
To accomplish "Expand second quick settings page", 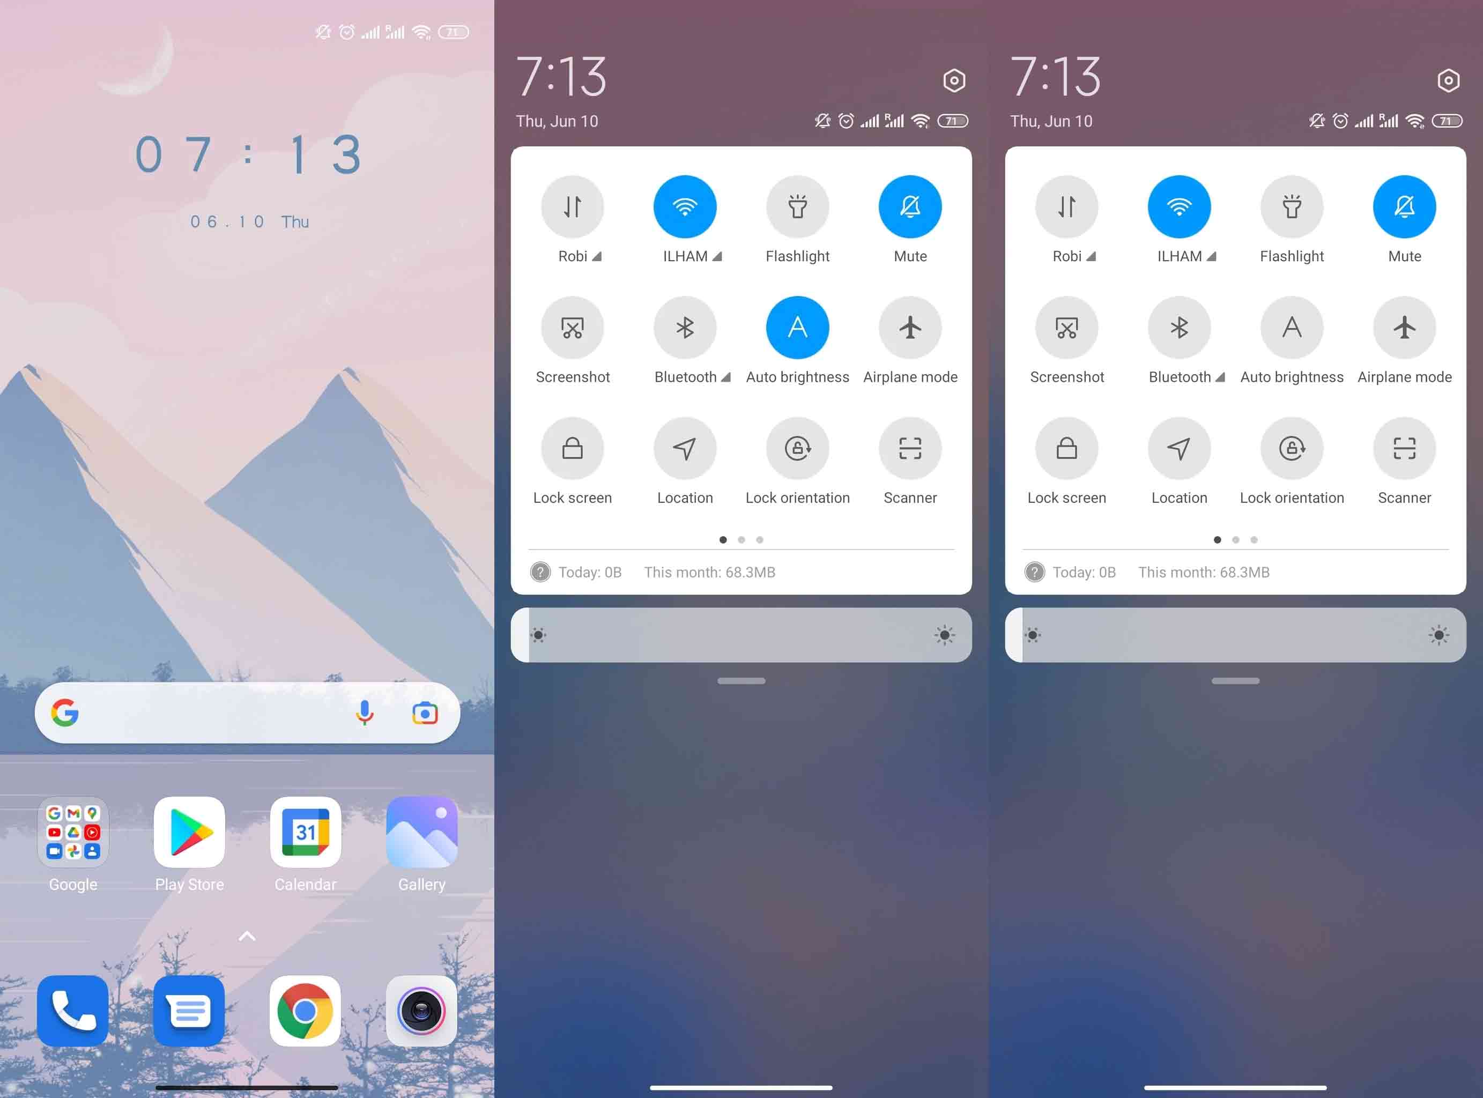I will 743,539.
